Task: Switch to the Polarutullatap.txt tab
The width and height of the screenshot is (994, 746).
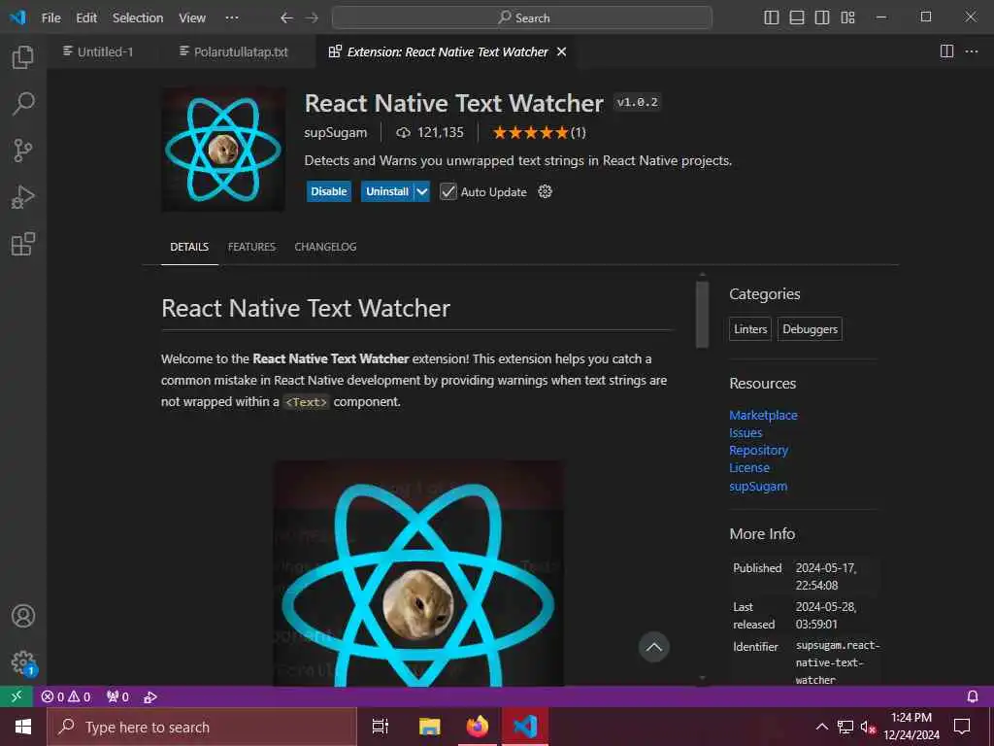Action: pyautogui.click(x=233, y=51)
